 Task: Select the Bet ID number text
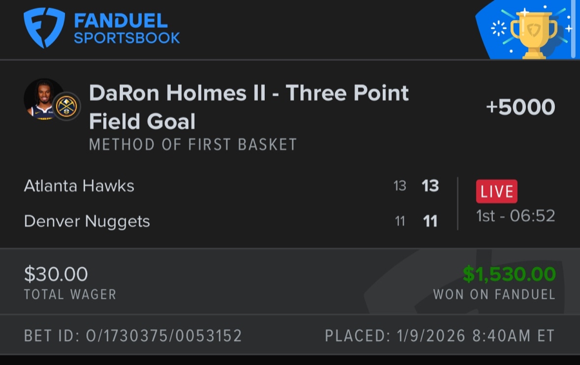(x=133, y=336)
